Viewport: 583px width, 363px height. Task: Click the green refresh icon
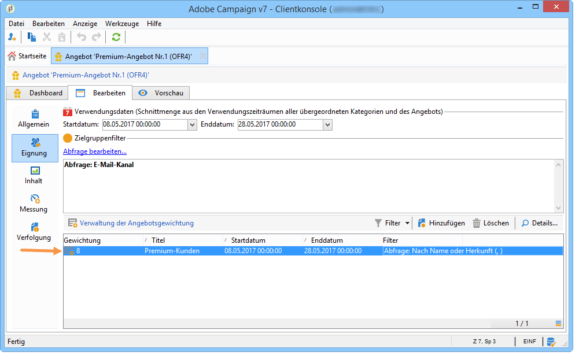pos(116,37)
